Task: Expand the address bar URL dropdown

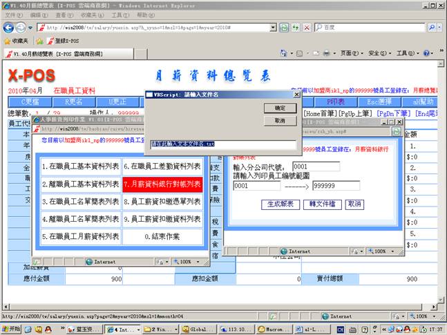Action: (274, 27)
